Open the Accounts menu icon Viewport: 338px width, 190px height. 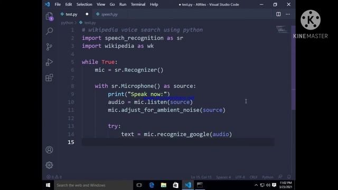49,150
